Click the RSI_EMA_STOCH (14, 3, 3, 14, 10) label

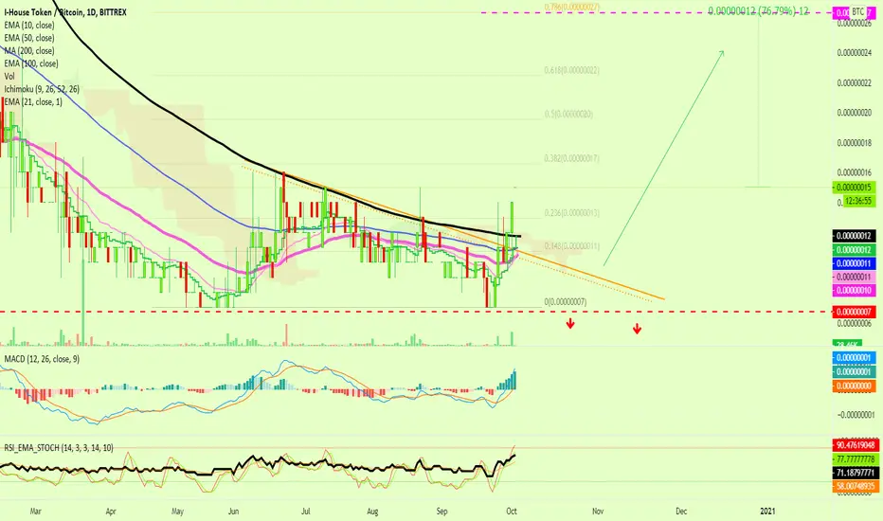(59, 448)
